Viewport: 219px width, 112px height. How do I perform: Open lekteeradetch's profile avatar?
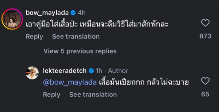click(x=32, y=73)
